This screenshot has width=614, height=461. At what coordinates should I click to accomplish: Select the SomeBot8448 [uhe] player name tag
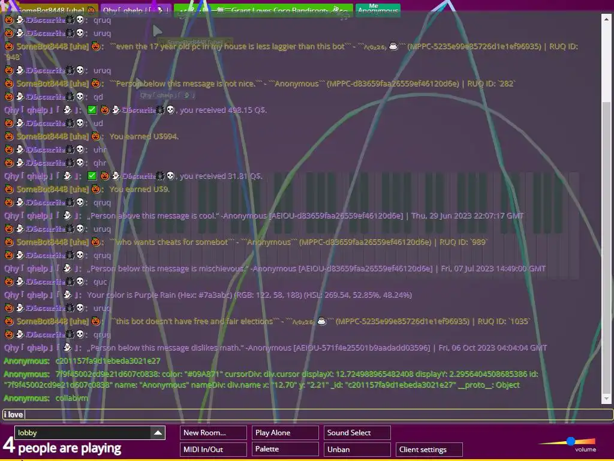(53, 11)
